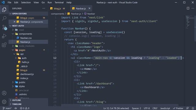Expand the node_modules folder
The image size is (196, 110).
coord(28,46)
